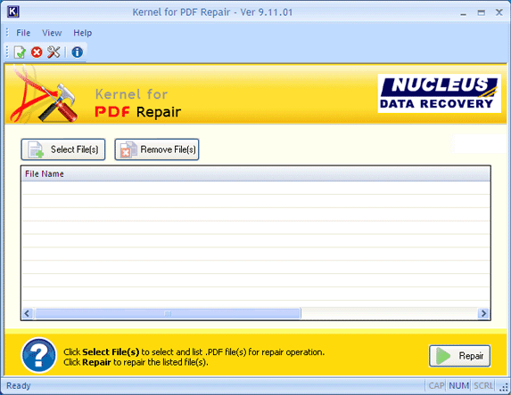Screen dimensions: 511x395
Task: Click the red remove files toolbar icon
Action: click(37, 52)
